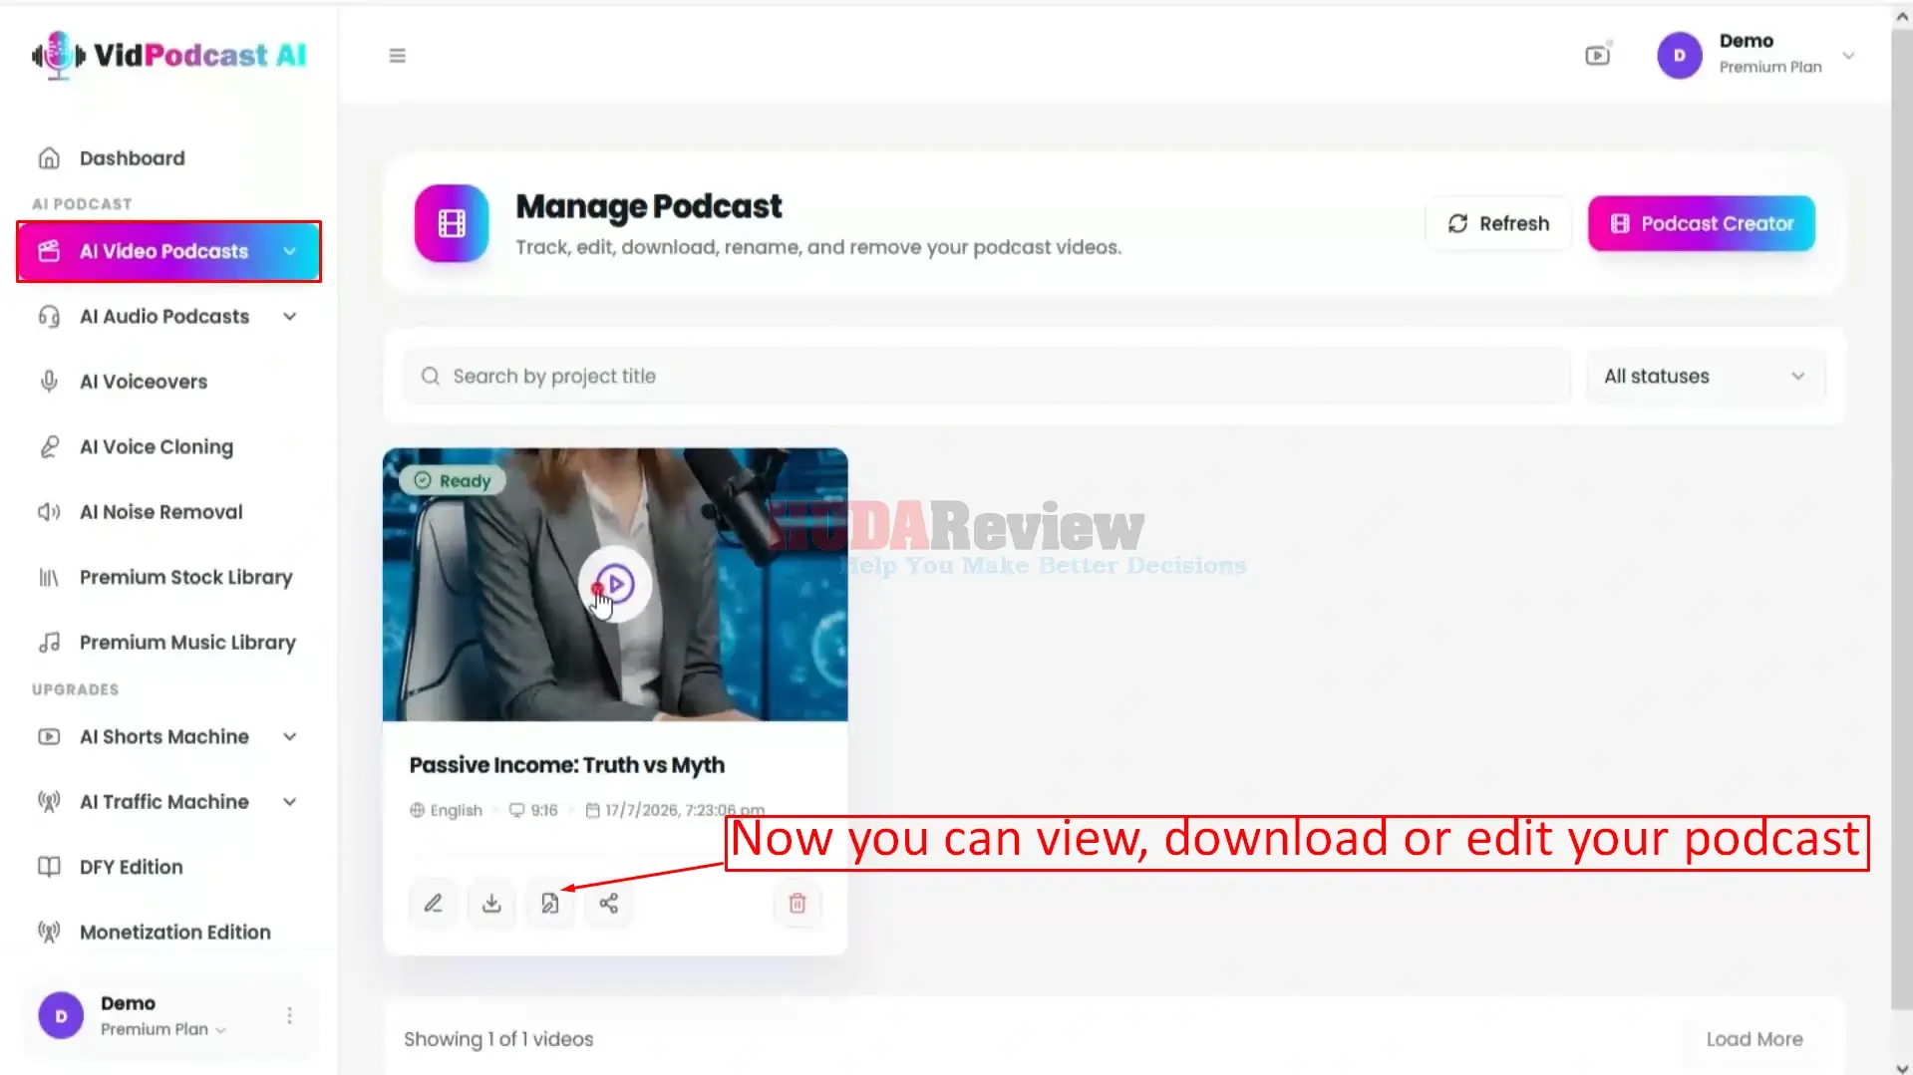Image resolution: width=1913 pixels, height=1075 pixels.
Task: Click the Load More button
Action: 1754,1039
